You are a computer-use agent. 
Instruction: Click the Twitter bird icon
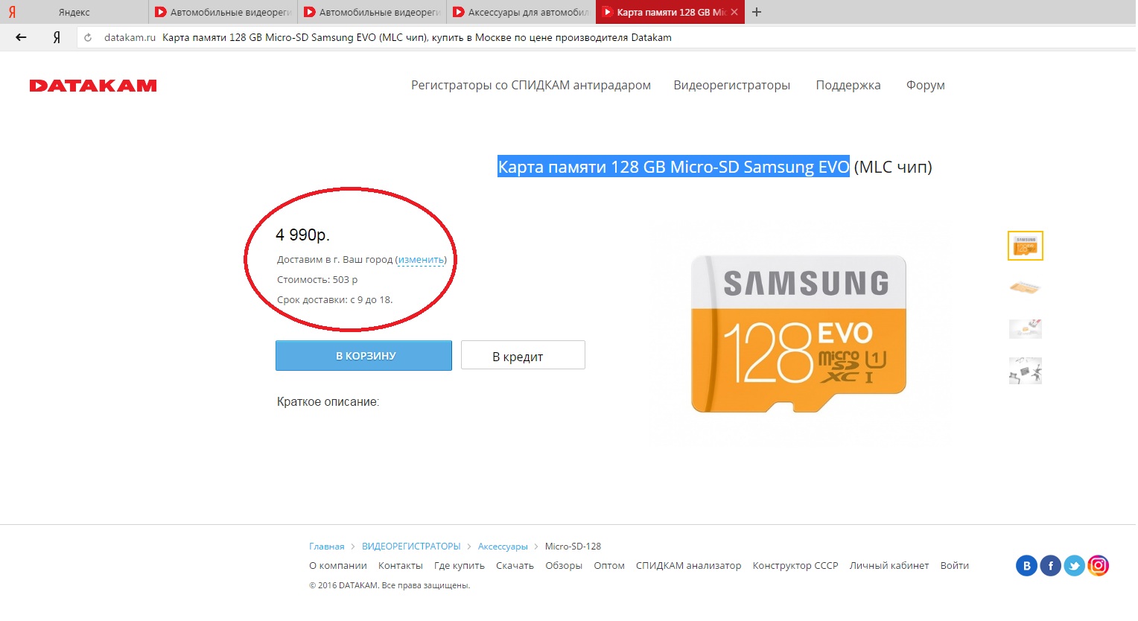1074,566
